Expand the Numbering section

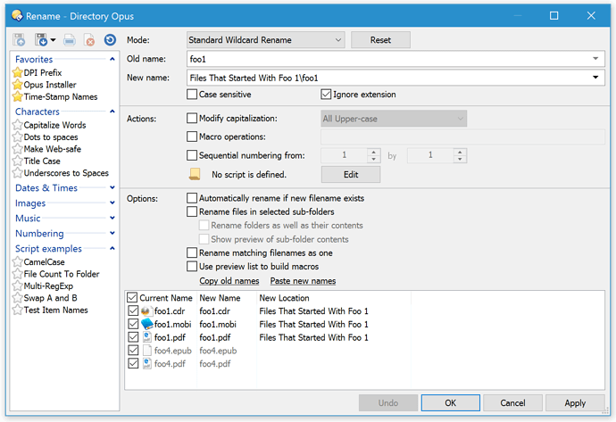point(112,233)
